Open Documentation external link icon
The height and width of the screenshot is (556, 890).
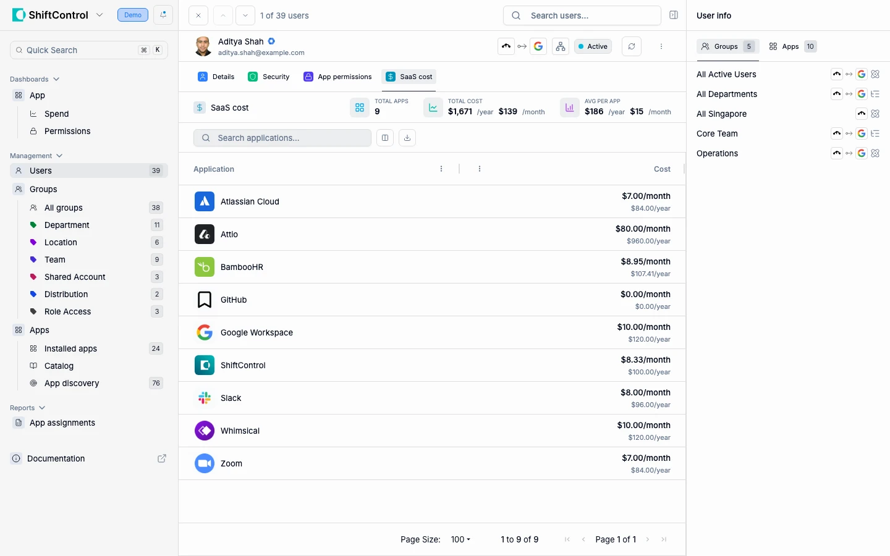[x=162, y=458]
